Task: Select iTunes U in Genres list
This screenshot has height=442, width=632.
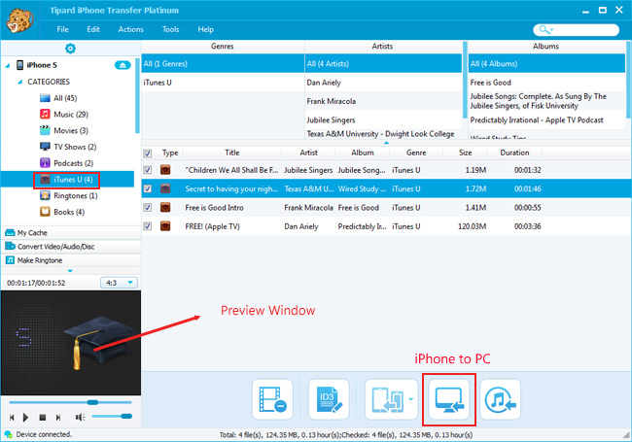Action: point(223,83)
